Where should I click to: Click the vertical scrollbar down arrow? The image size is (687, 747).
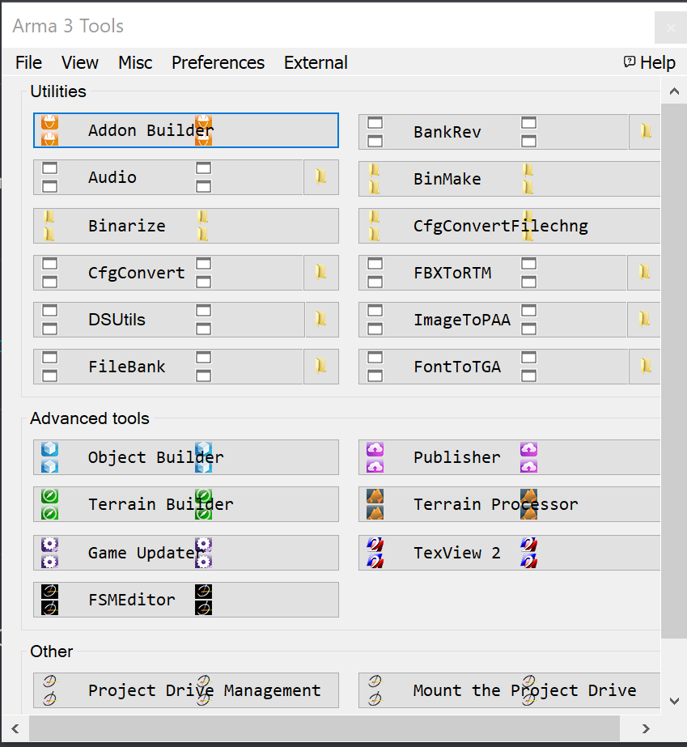click(674, 701)
